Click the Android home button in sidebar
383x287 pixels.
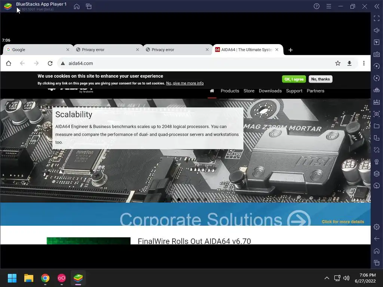click(x=377, y=251)
